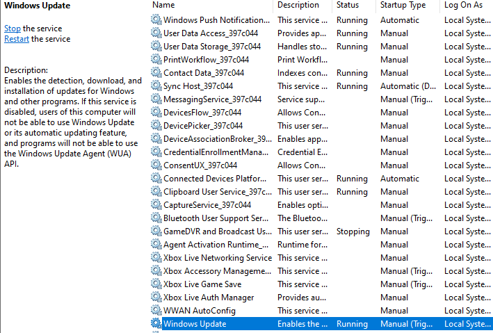Click gear icon beside Clipboard User Service

pos(156,191)
